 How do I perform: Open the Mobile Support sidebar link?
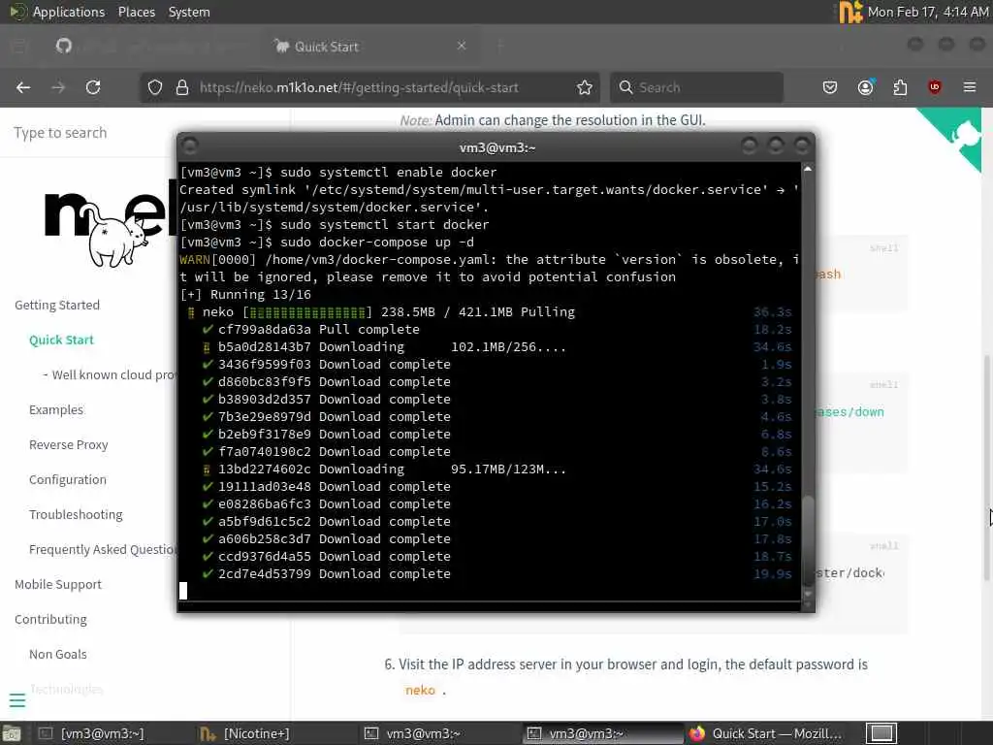click(57, 584)
